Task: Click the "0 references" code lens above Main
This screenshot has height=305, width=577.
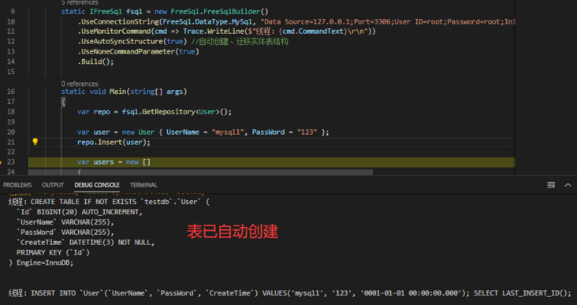Action: point(80,84)
